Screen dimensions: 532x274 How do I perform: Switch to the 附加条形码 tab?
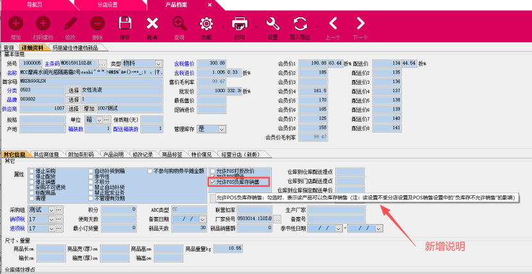[x=81, y=154]
